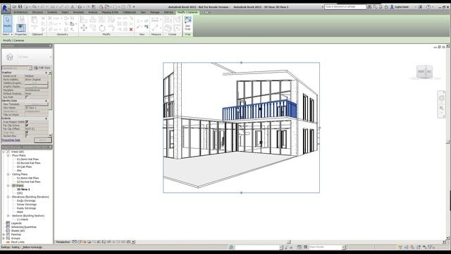This screenshot has width=451, height=254.
Task: Select the {3D} view in Project Browser
Action: pyautogui.click(x=20, y=193)
